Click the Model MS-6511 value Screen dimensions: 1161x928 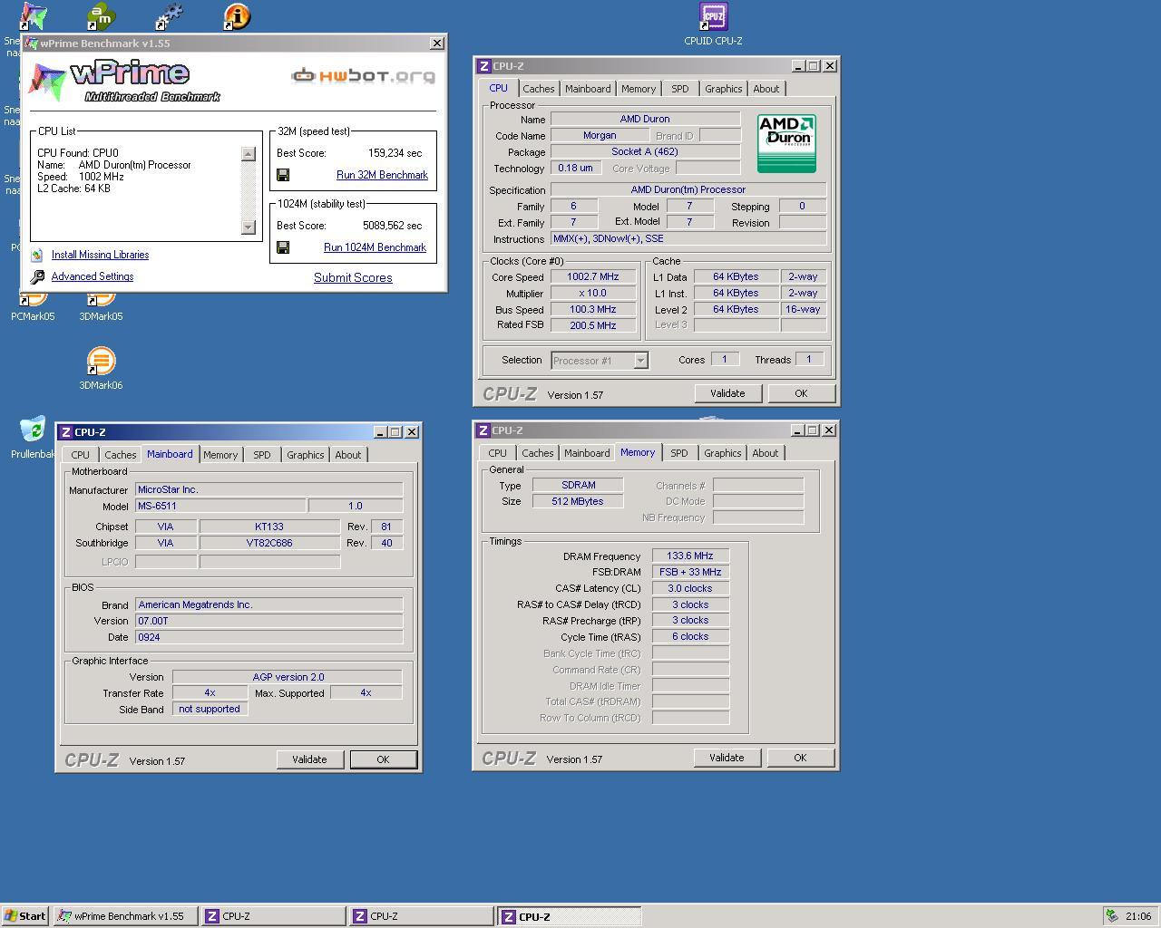pos(220,507)
